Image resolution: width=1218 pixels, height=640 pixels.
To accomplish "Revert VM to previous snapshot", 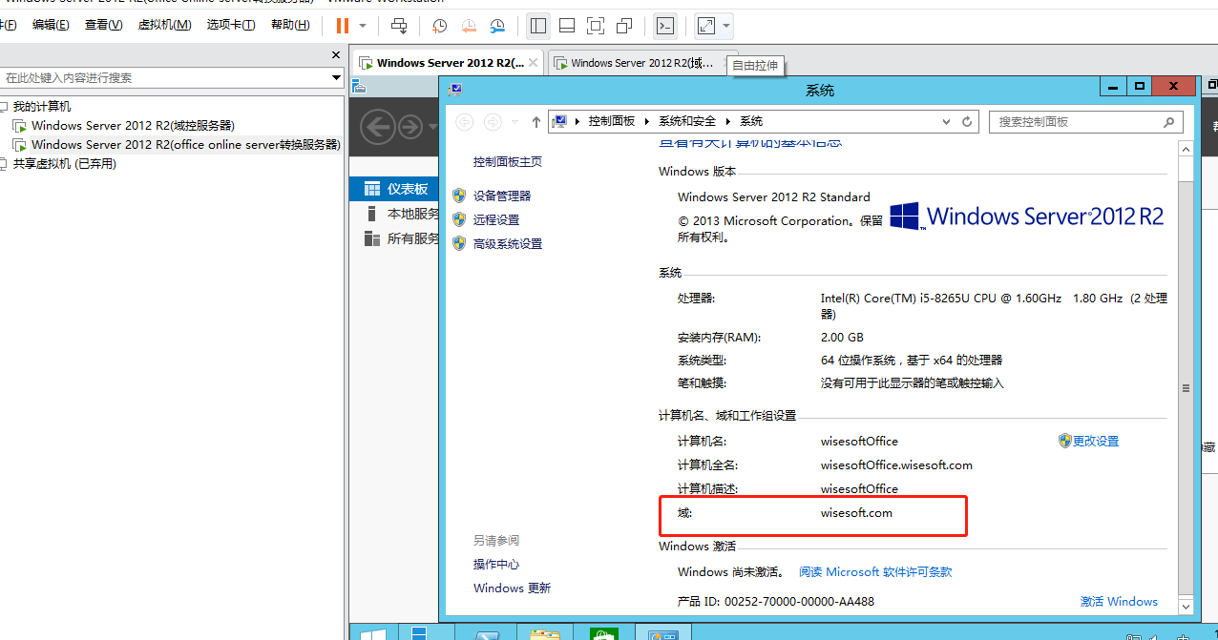I will (469, 26).
